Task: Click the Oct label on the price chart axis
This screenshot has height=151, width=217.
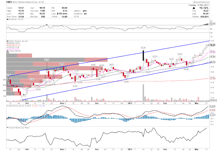Action: [27, 103]
